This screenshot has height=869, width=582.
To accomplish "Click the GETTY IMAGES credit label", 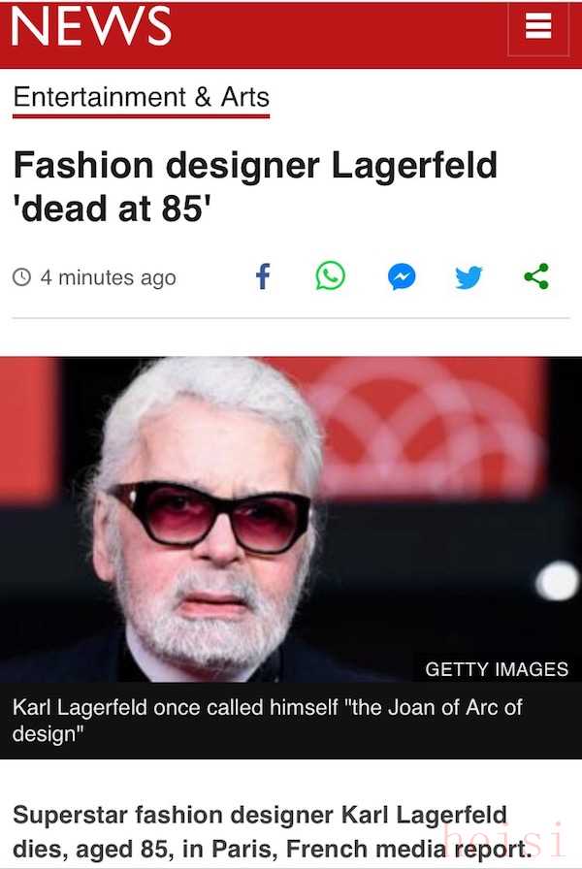I will click(497, 669).
